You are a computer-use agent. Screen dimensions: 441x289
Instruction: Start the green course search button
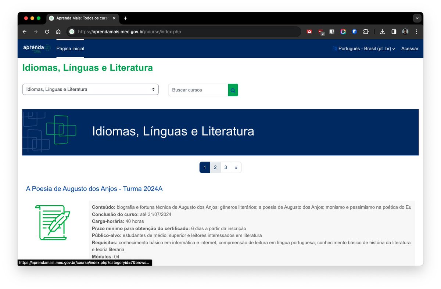click(x=233, y=90)
